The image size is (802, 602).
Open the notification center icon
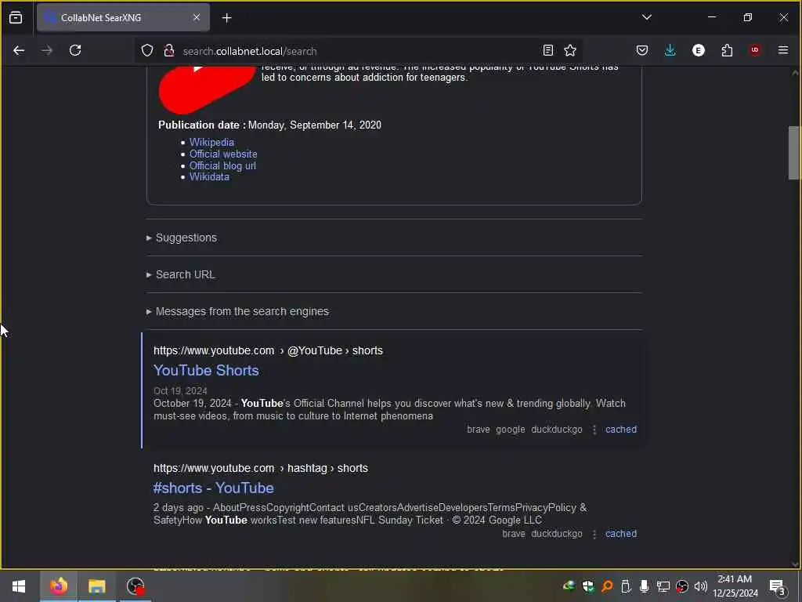pyautogui.click(x=777, y=587)
